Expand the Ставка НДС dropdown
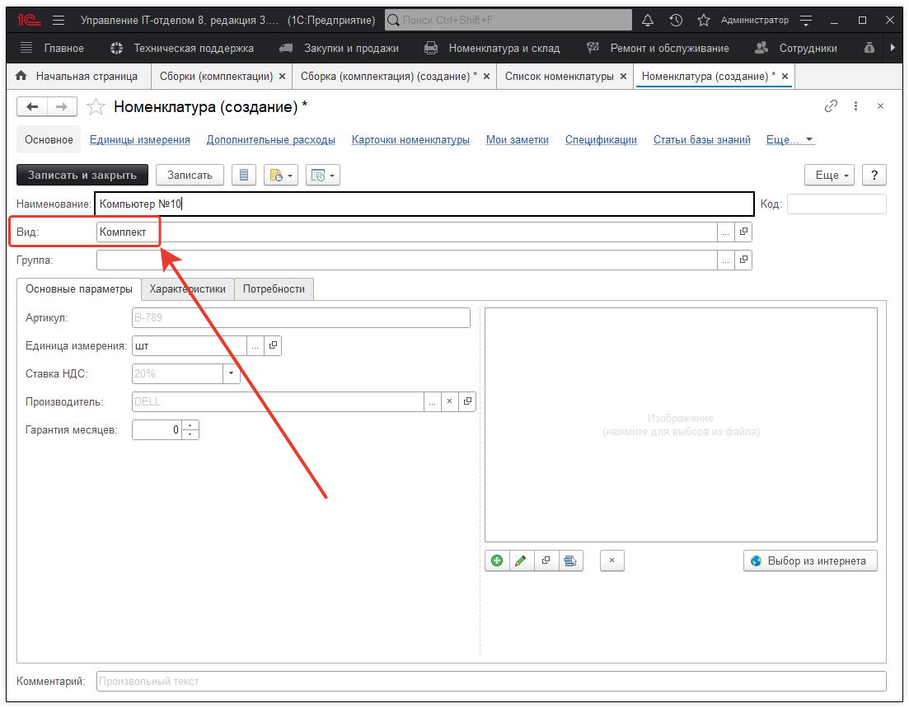The height and width of the screenshot is (708, 909). [230, 374]
